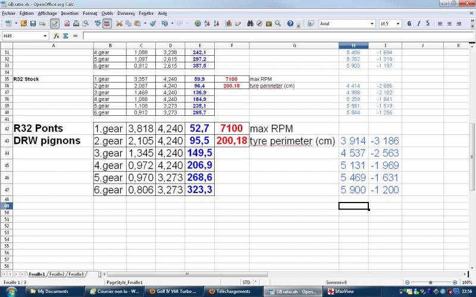
Task: Toggle align left button
Action: pyautogui.click(x=440, y=23)
